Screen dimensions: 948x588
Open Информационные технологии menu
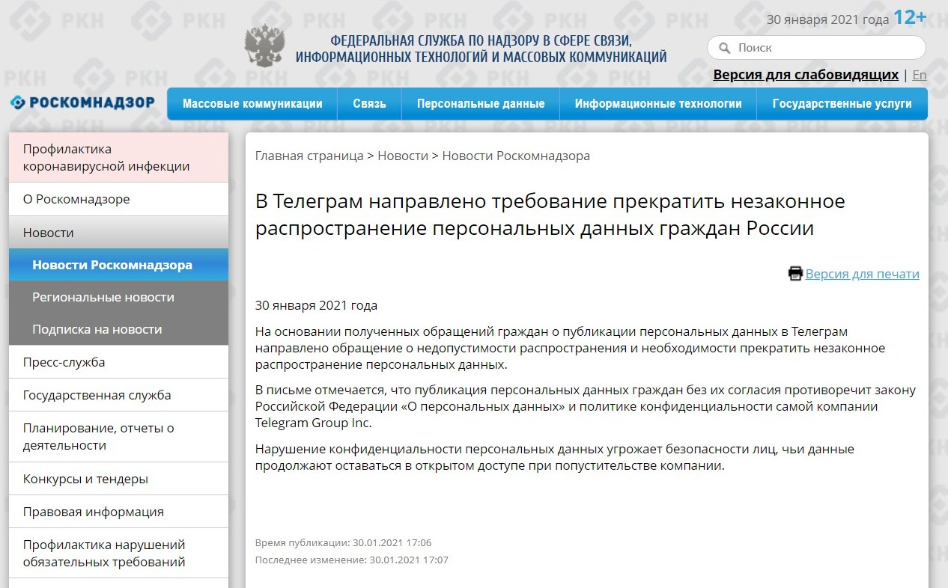pyautogui.click(x=658, y=104)
